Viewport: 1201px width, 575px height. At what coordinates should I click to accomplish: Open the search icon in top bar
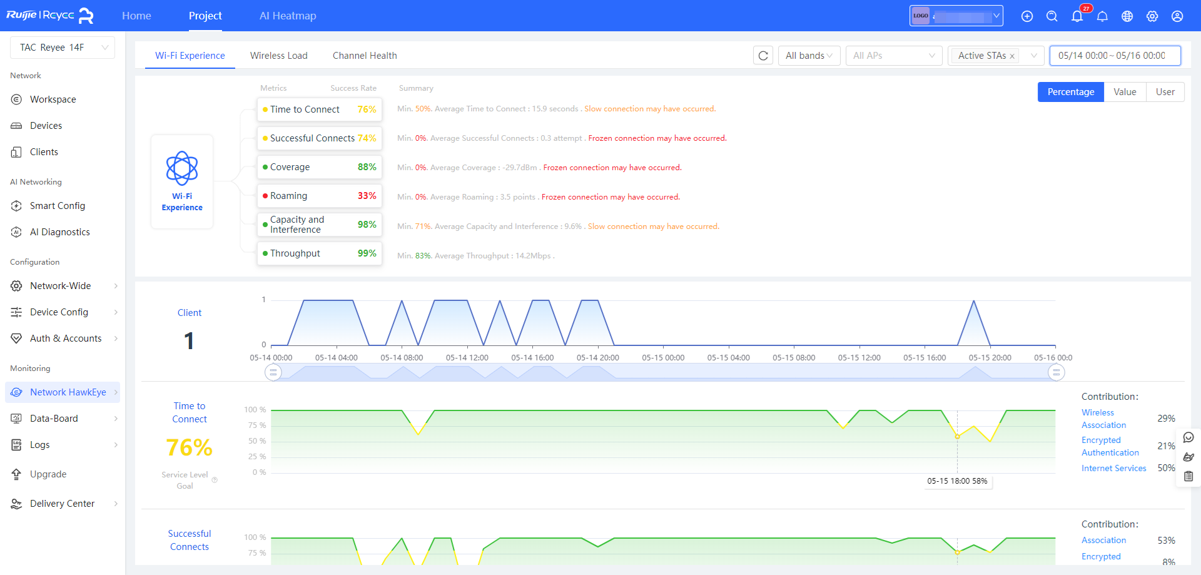[1052, 16]
